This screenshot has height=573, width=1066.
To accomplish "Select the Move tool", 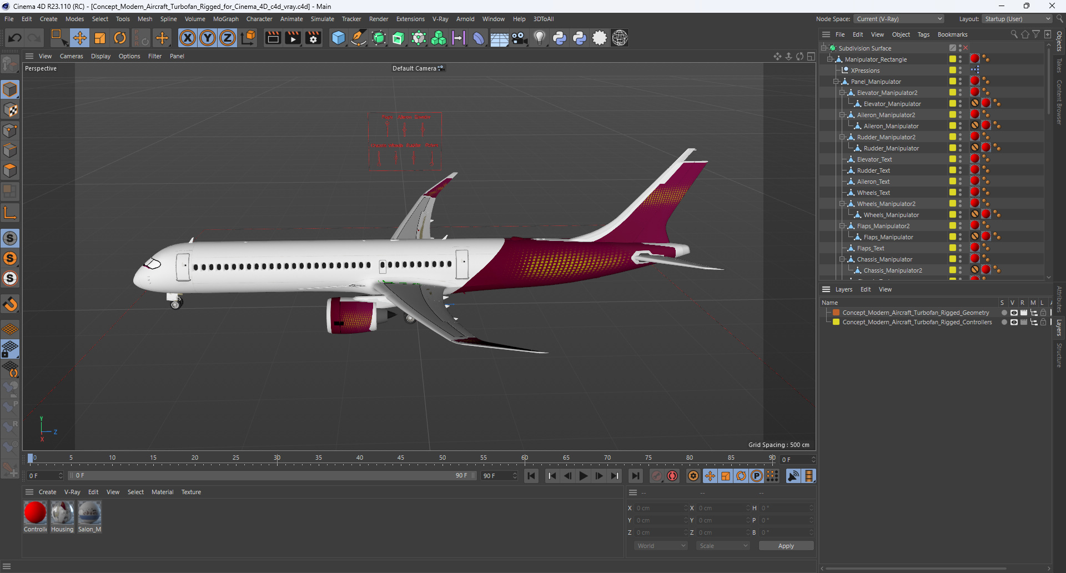I will 79,38.
